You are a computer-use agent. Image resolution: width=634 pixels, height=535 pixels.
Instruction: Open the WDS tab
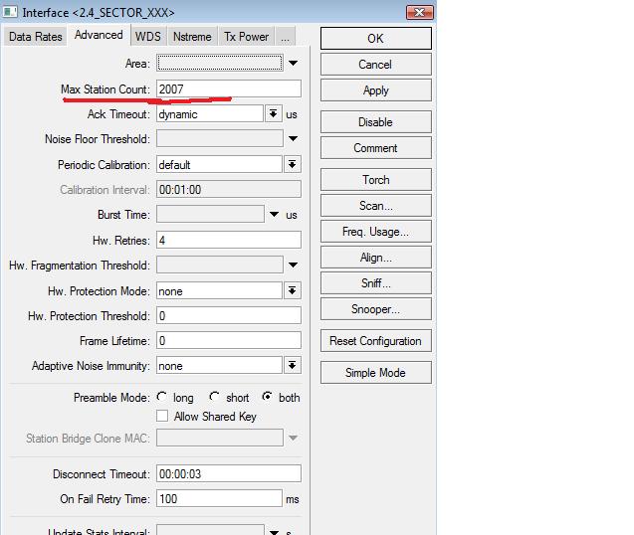[x=147, y=37]
